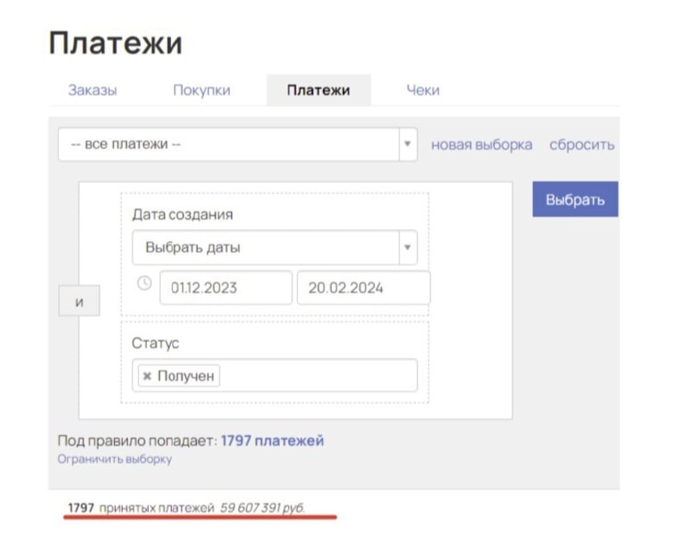Click the clock icon beside date fields
Viewport: 691px width, 550px height.
point(144,283)
